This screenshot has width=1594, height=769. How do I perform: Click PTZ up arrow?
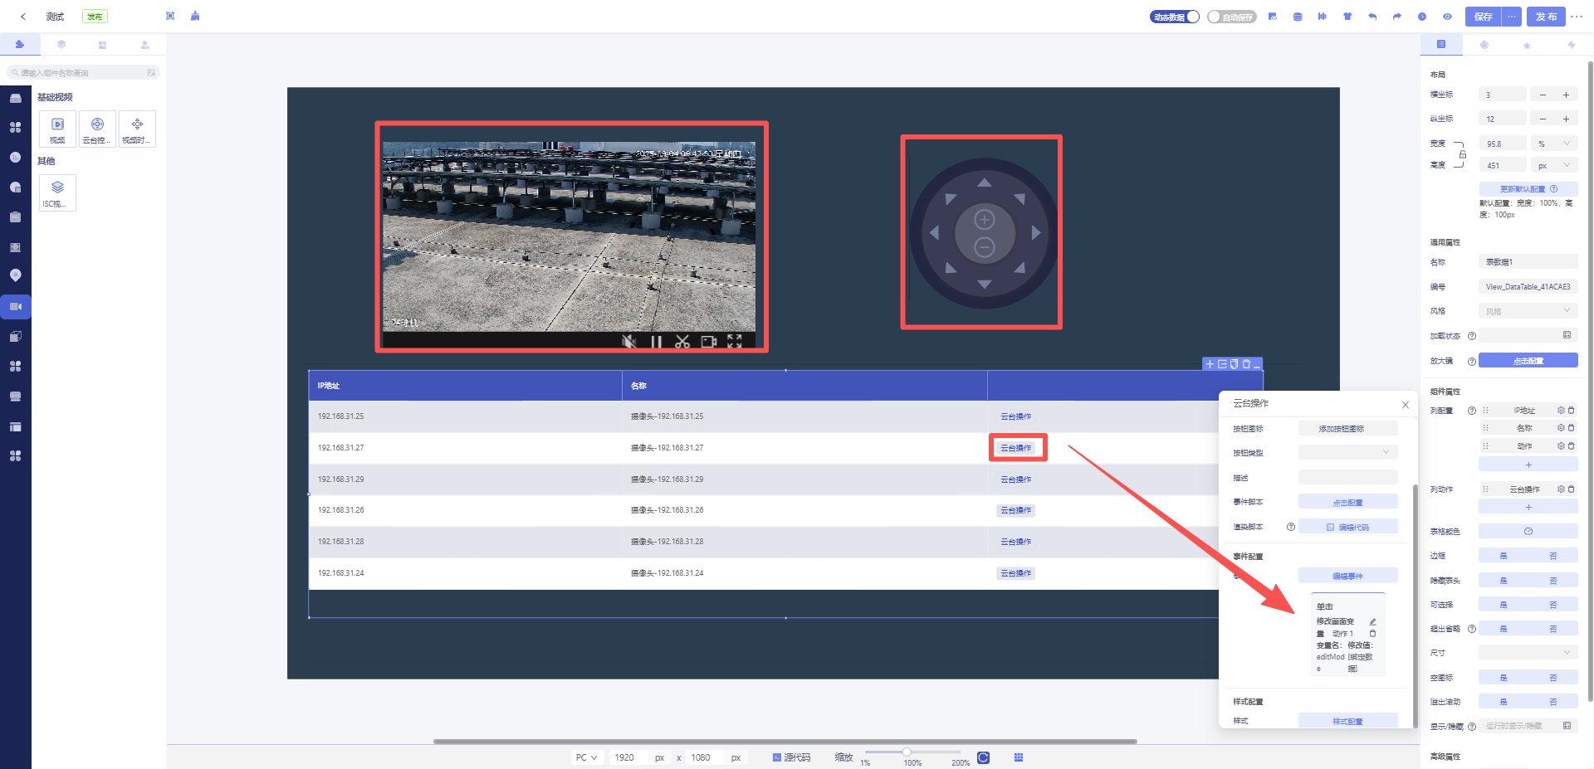coord(984,183)
